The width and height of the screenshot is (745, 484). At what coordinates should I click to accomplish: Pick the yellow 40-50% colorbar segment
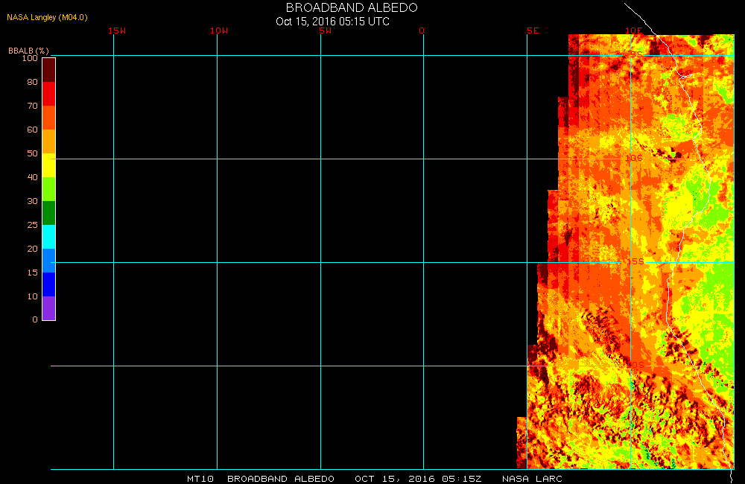click(48, 165)
